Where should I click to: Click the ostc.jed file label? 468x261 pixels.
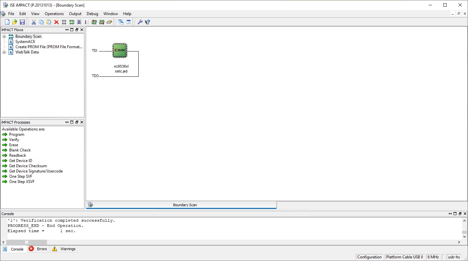tap(121, 71)
